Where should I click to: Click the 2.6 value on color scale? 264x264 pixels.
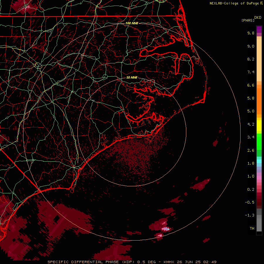(251, 150)
